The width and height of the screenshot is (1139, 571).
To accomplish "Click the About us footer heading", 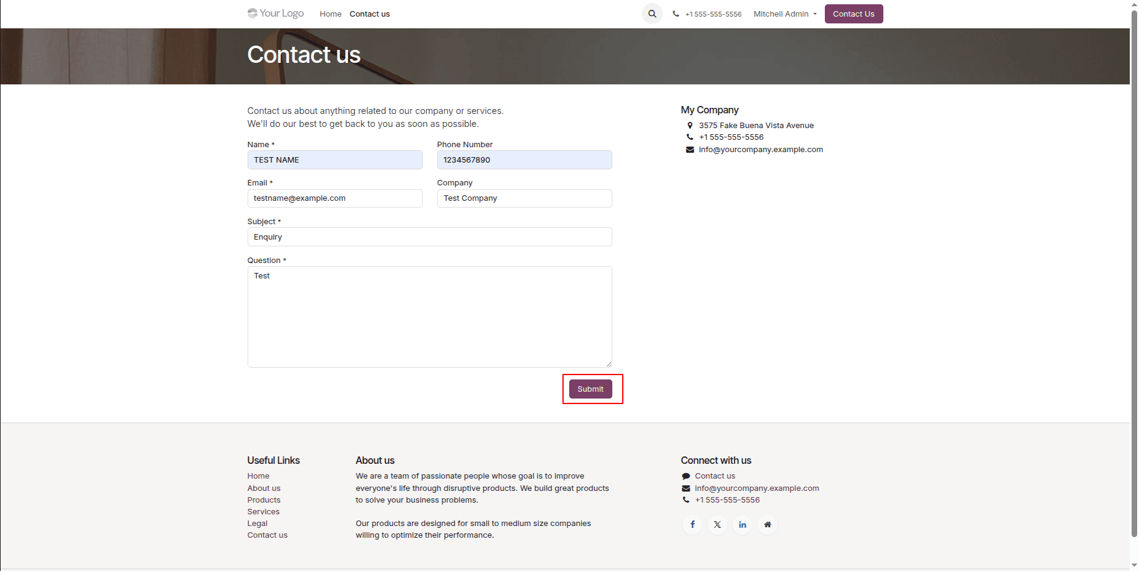I will tap(375, 461).
